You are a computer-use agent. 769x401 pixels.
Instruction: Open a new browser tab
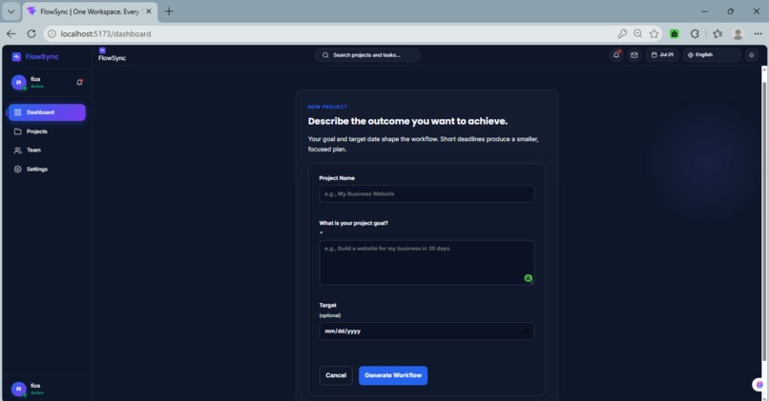[x=169, y=11]
